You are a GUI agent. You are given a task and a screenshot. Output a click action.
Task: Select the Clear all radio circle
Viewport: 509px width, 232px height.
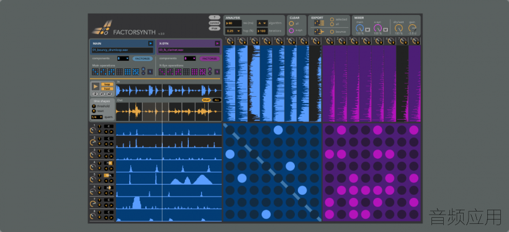click(292, 24)
